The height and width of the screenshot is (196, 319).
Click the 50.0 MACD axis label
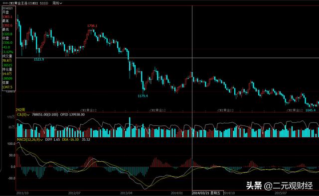(x=12, y=155)
